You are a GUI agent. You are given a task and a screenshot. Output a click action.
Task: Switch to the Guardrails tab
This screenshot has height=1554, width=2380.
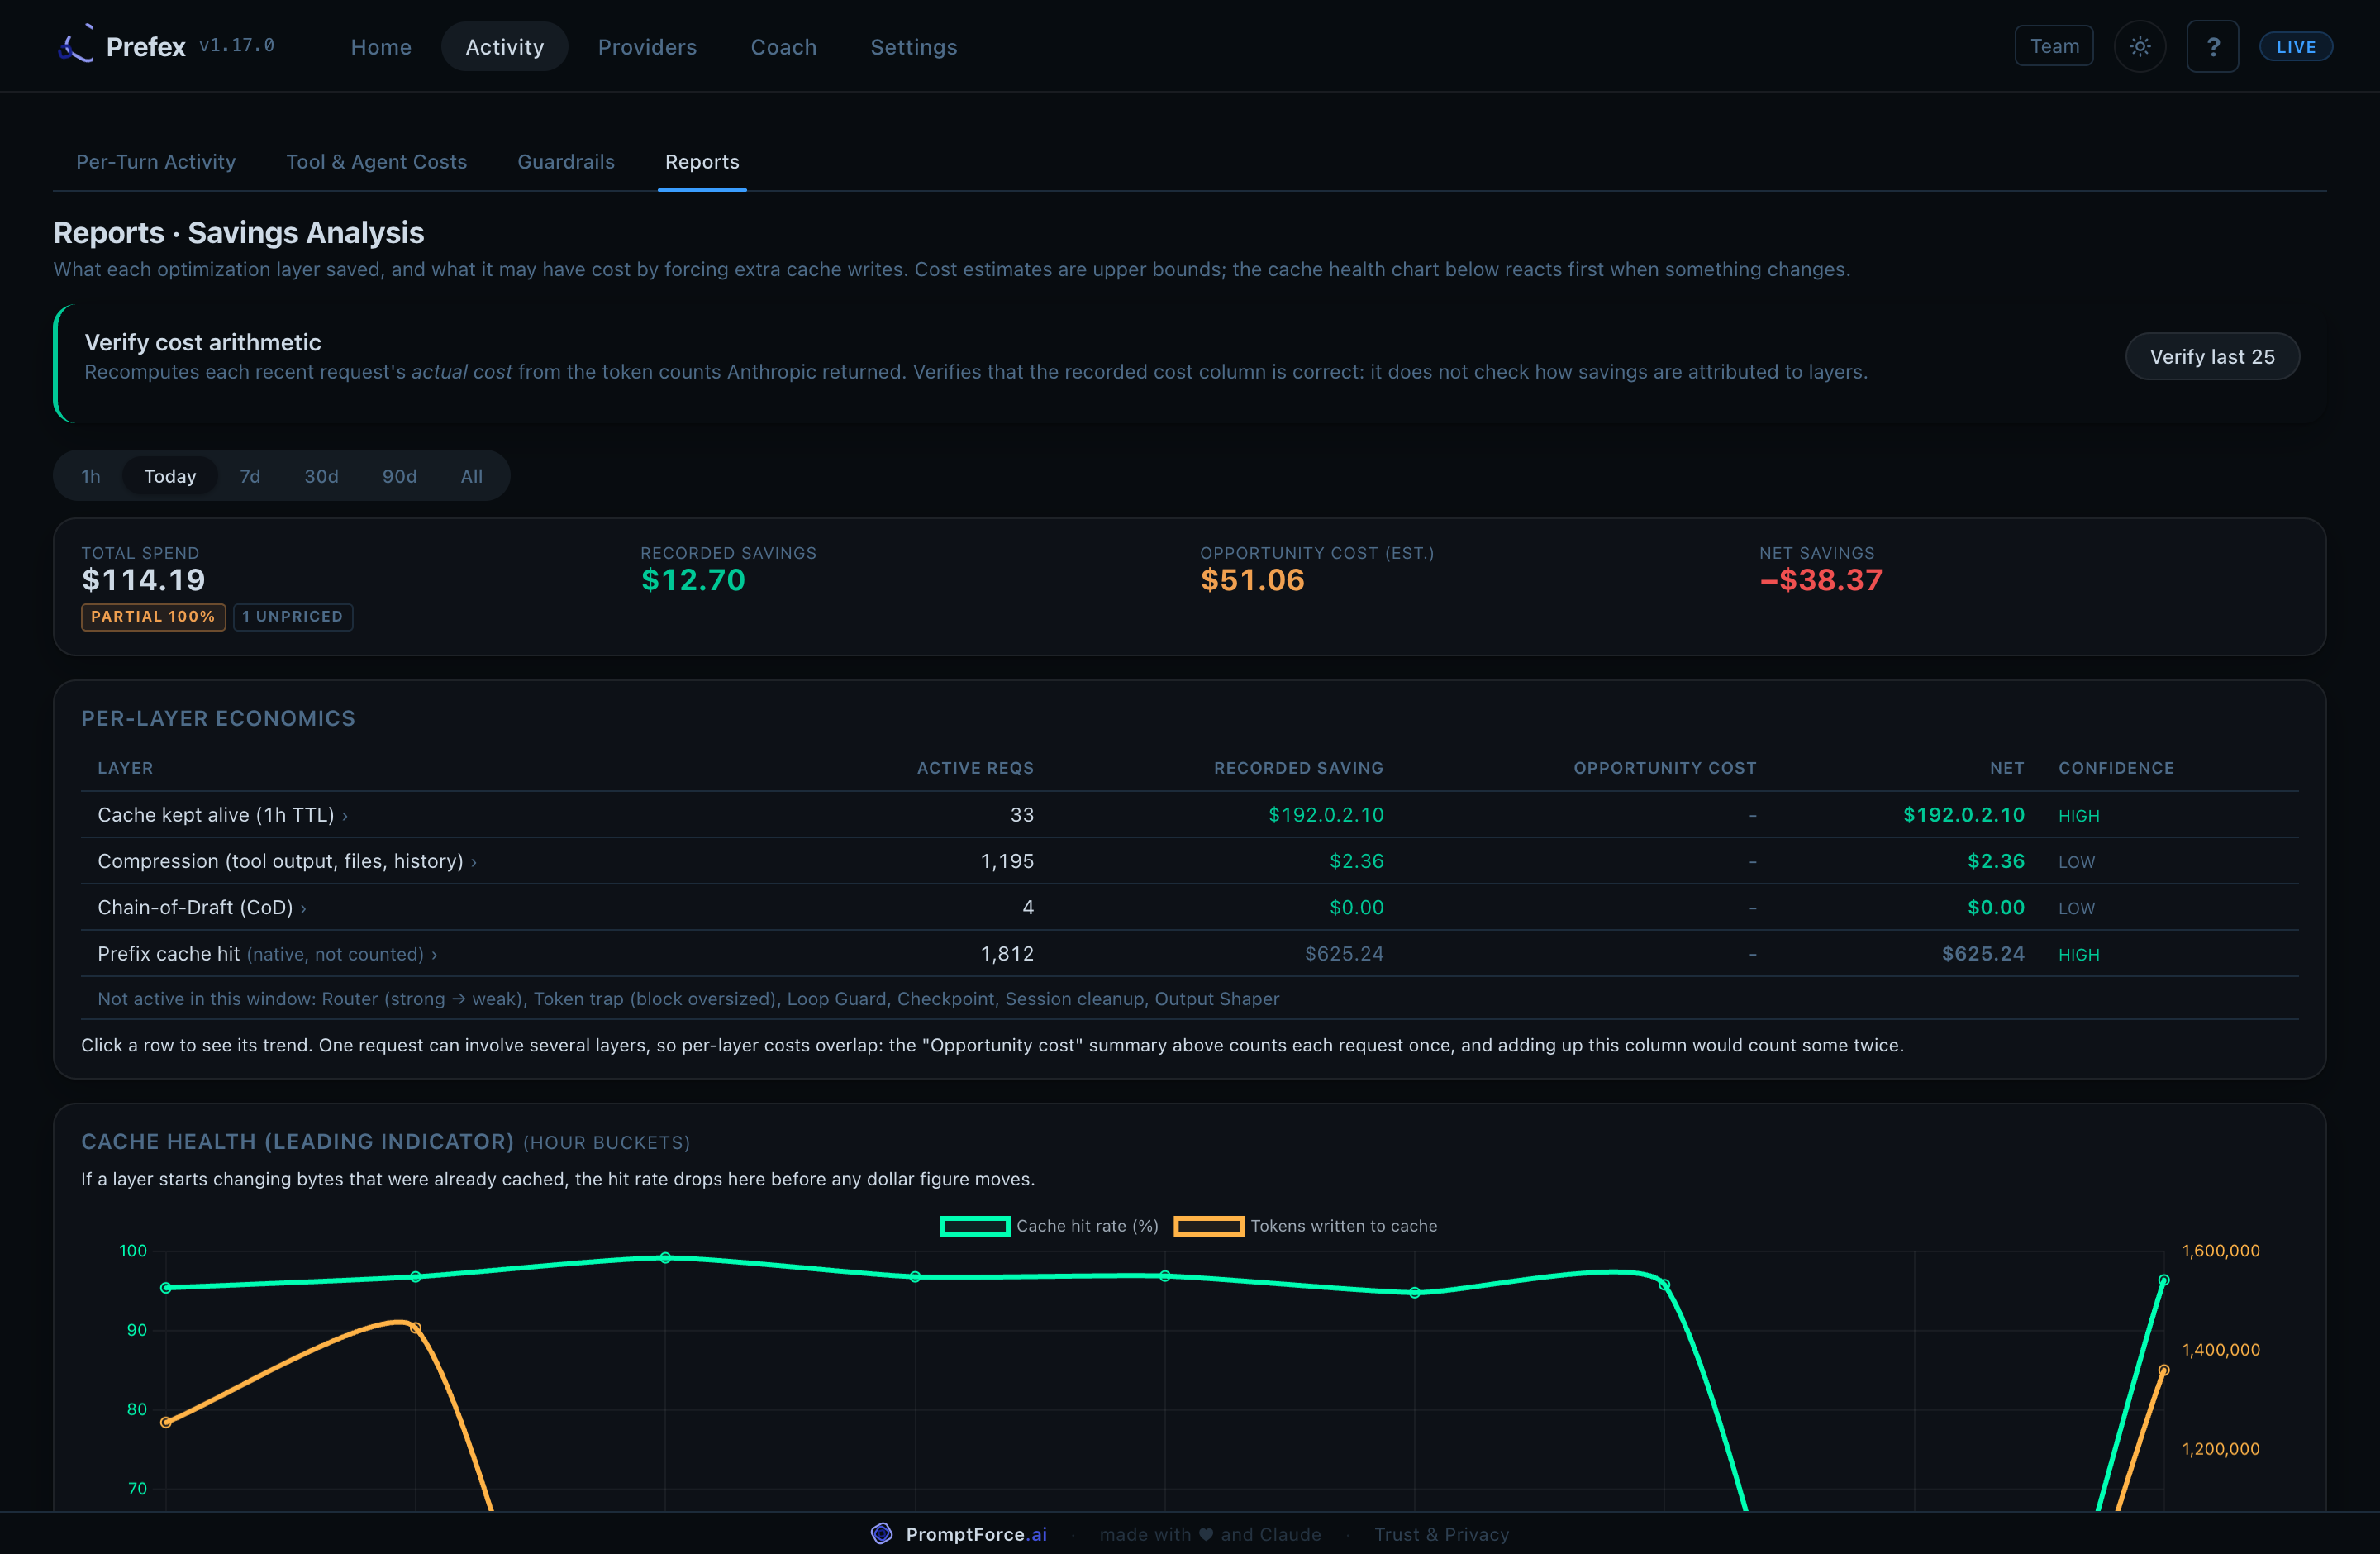coord(566,162)
